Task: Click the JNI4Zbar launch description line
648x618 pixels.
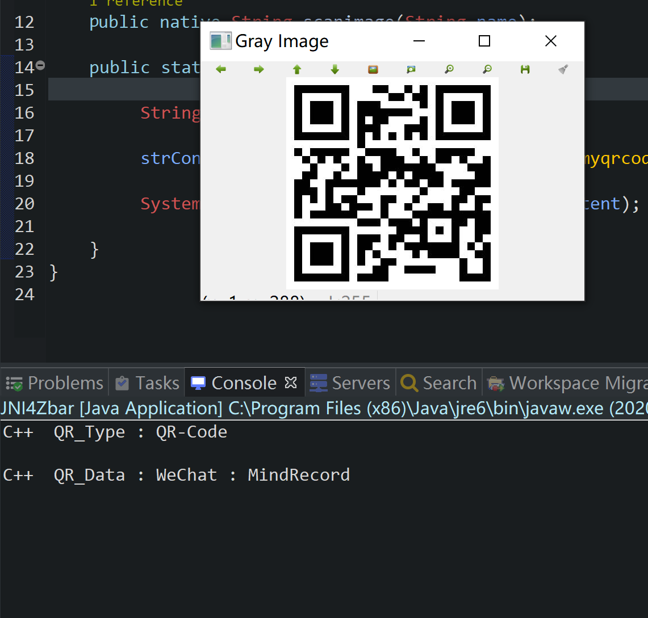Action: click(324, 408)
